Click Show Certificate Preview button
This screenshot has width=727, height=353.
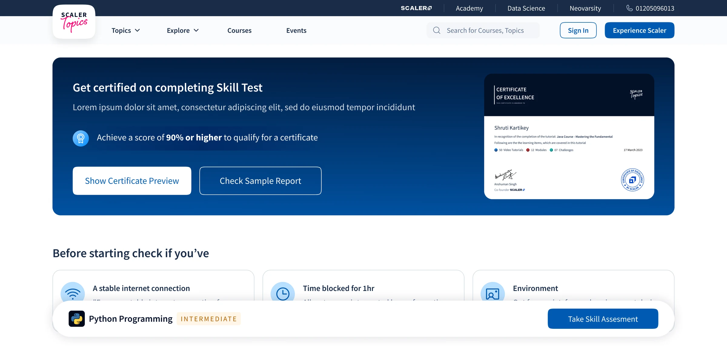point(132,181)
